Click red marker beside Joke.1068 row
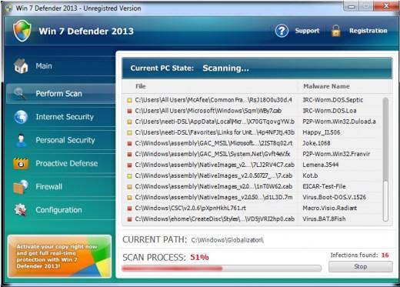The image size is (400, 287). pos(129,143)
